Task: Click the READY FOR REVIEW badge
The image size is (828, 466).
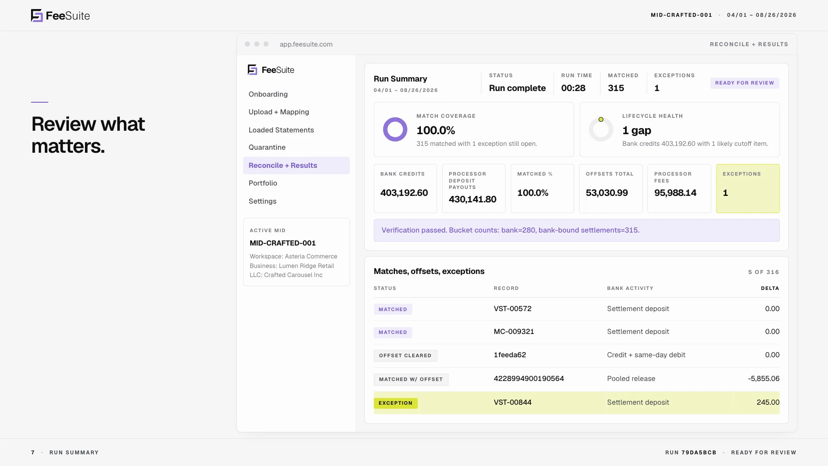Action: click(x=744, y=83)
